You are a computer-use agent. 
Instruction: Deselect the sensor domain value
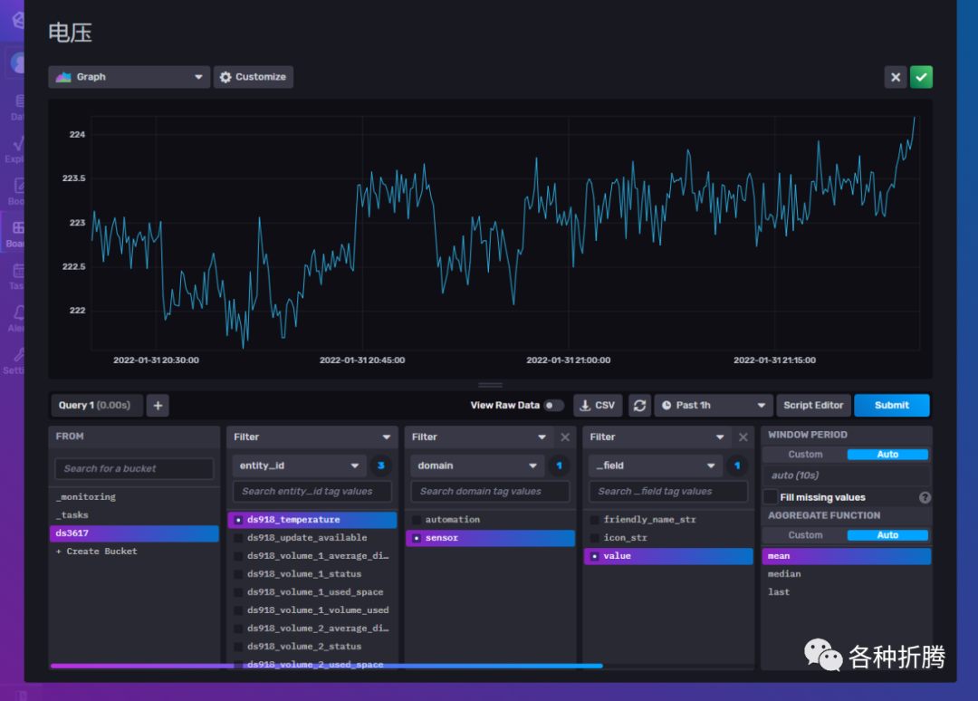tap(490, 538)
